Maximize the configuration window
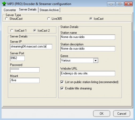The width and height of the screenshot is (135, 120). 120,4
